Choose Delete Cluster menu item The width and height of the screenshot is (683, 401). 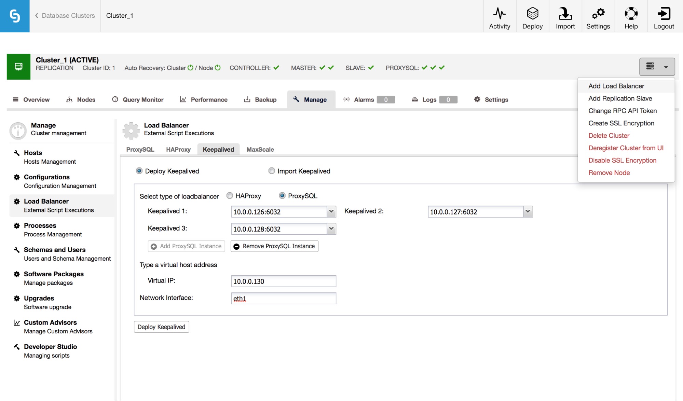(626, 136)
